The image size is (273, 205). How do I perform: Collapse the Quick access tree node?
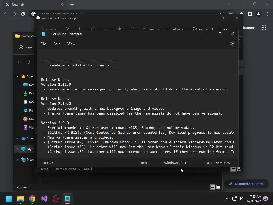(x=17, y=76)
